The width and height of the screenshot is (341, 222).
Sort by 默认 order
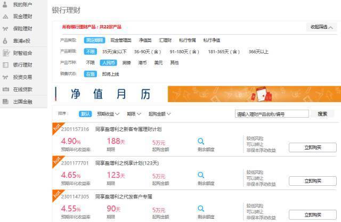[x=85, y=114]
